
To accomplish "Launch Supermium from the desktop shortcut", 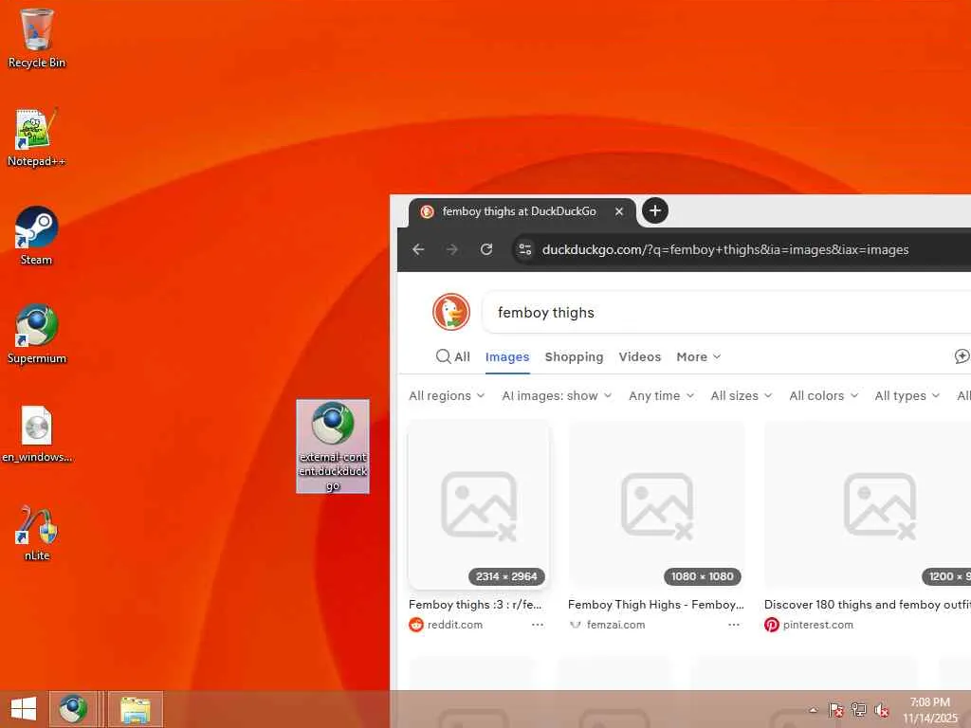I will point(37,335).
